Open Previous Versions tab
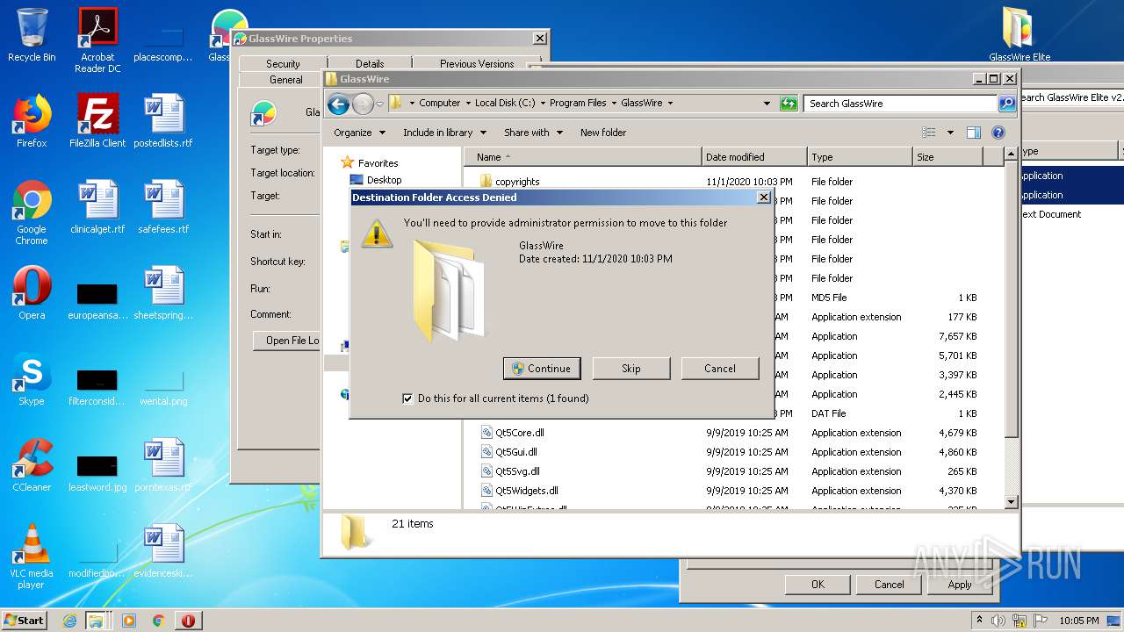This screenshot has height=632, width=1124. coord(477,64)
